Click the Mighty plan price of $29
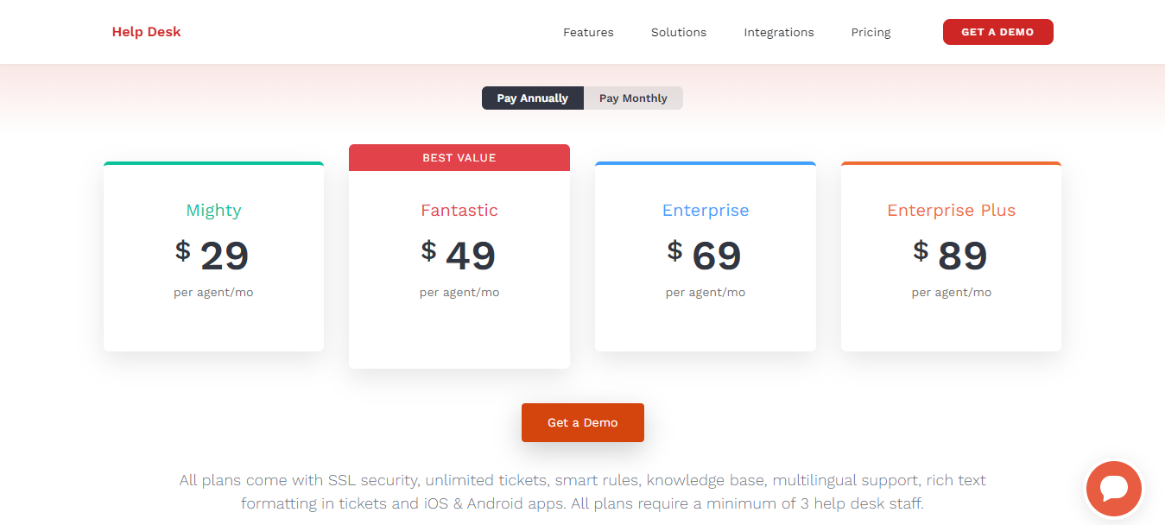This screenshot has width=1165, height=525. point(213,254)
